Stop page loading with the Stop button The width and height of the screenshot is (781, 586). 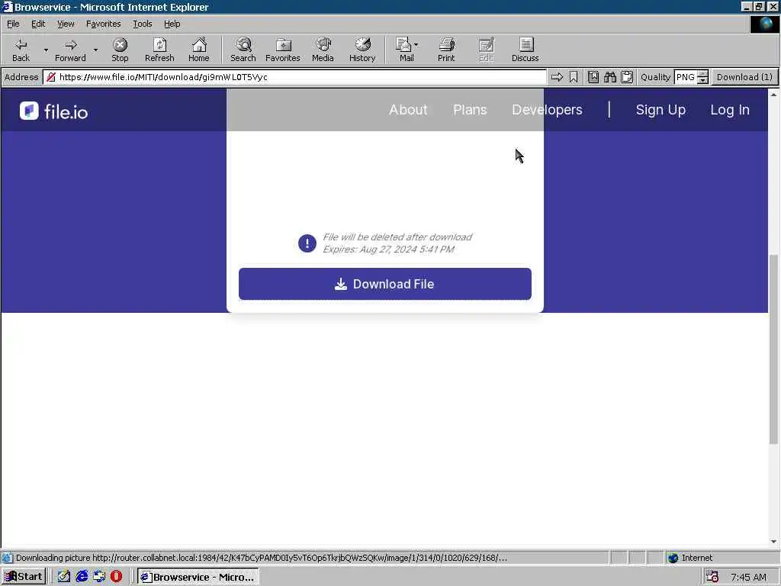[x=120, y=50]
